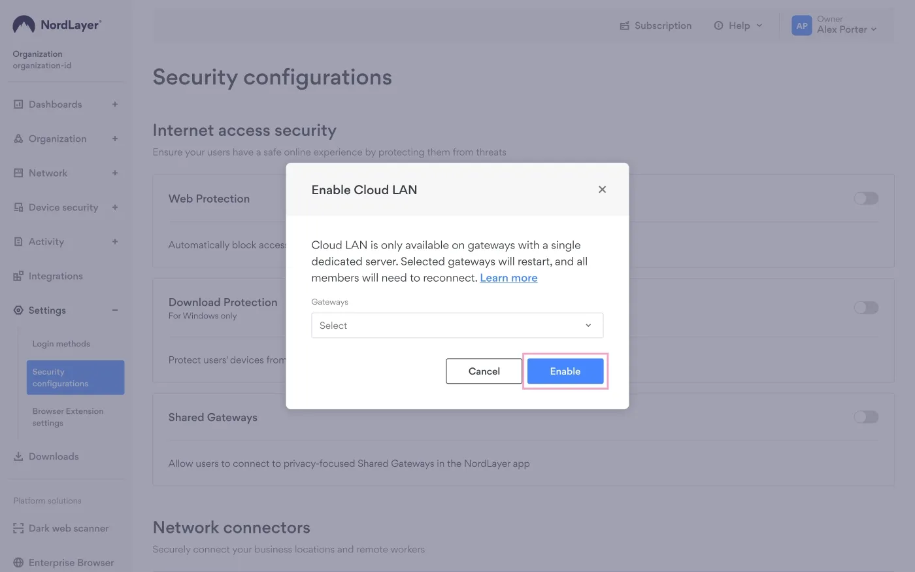Open the Dark web scanner icon
Viewport: 915px width, 572px height.
tap(18, 528)
